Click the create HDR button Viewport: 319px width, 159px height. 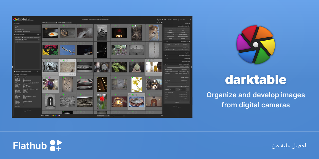(x=170, y=33)
